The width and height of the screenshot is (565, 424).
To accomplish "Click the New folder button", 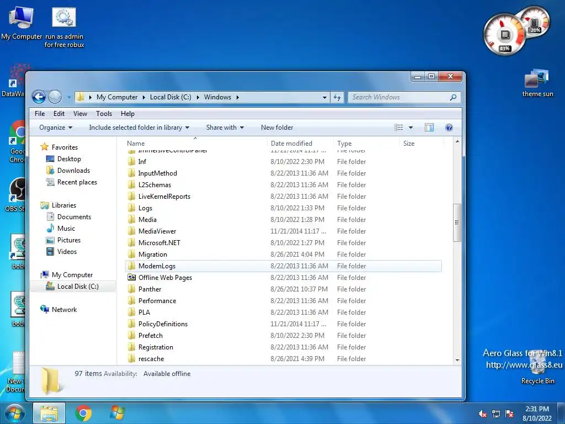I will point(277,128).
